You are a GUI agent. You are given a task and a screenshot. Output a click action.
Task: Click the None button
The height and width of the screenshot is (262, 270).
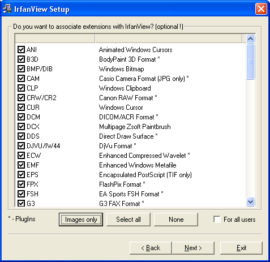click(176, 220)
